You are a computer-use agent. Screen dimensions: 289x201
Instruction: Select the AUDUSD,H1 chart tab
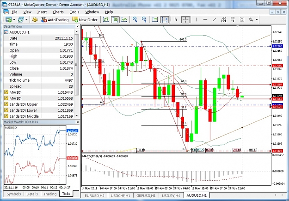[x=197, y=195]
